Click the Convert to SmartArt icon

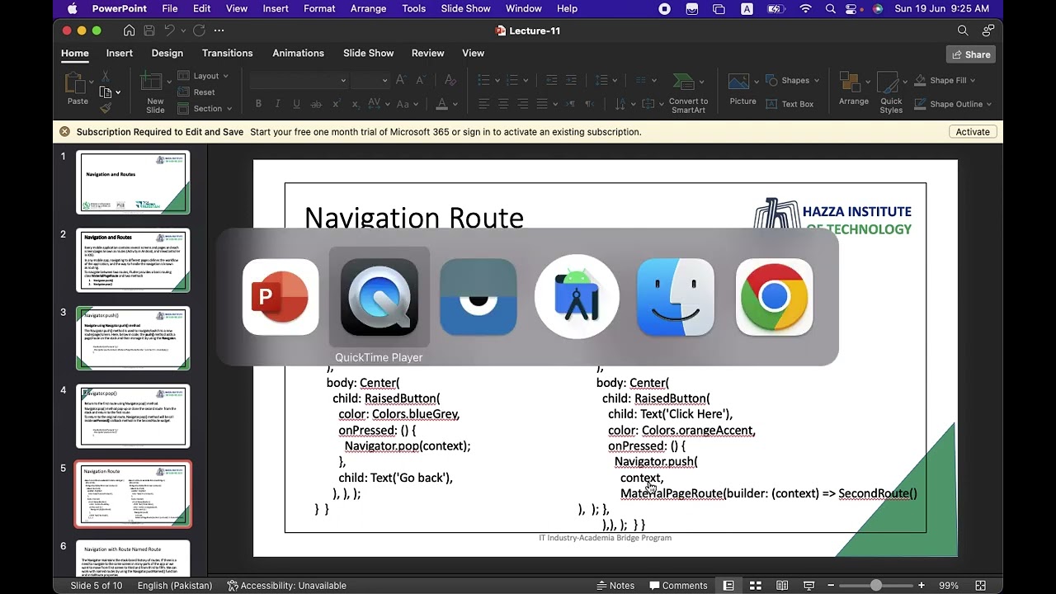[x=683, y=82]
